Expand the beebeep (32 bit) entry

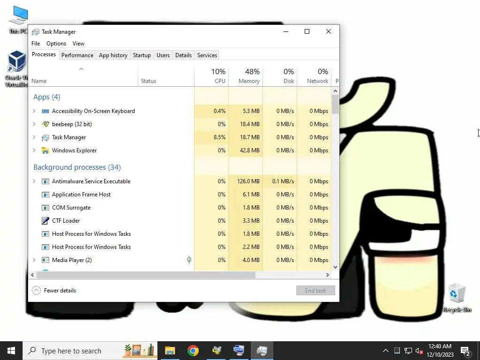(x=34, y=124)
